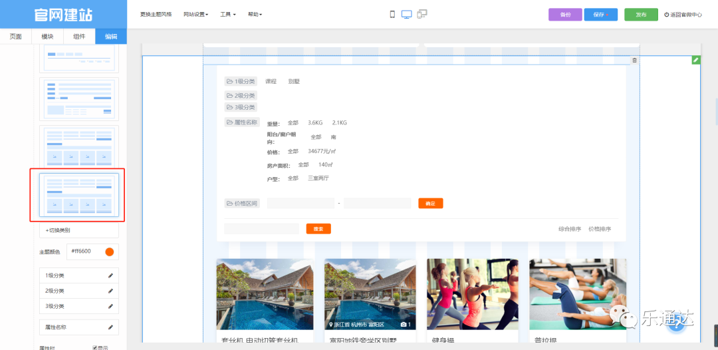Sort results by 综合排序
This screenshot has width=718, height=350.
click(x=570, y=229)
